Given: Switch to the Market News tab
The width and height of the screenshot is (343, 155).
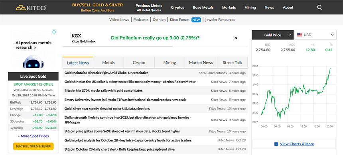Looking at the screenshot, I should click(x=201, y=63).
